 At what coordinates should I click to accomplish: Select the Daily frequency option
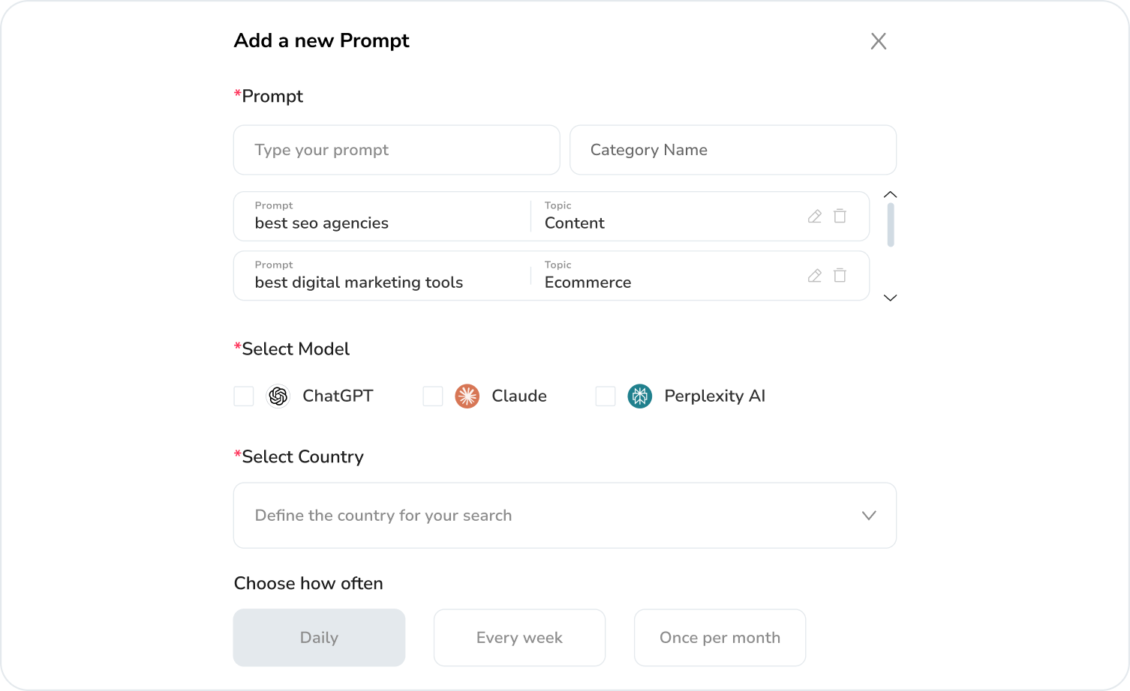319,637
